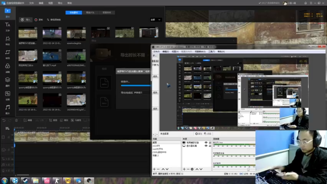This screenshot has height=184, width=327.
Task: Open the 工具(T) menu in OBS window
Action: (211, 52)
